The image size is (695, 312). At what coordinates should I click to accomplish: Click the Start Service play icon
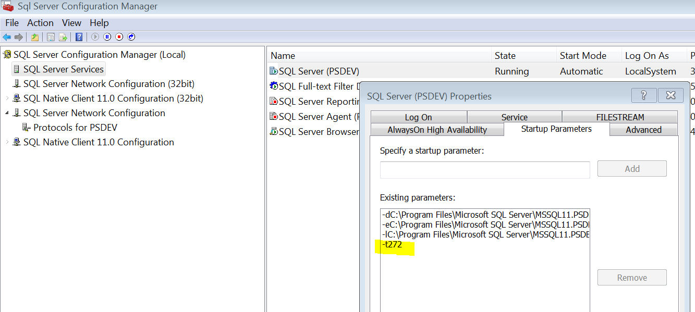click(95, 37)
